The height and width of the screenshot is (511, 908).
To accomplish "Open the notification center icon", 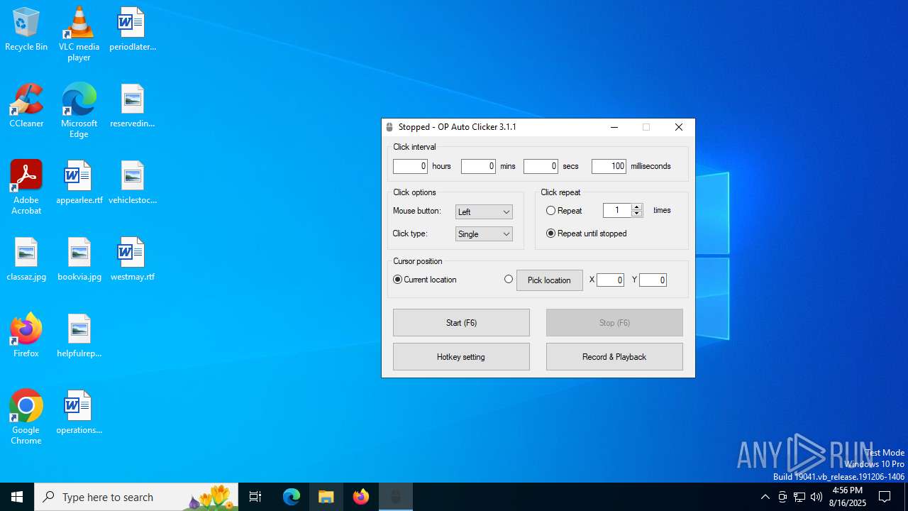I will click(x=885, y=497).
